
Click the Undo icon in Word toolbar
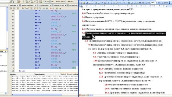pos(120,3)
